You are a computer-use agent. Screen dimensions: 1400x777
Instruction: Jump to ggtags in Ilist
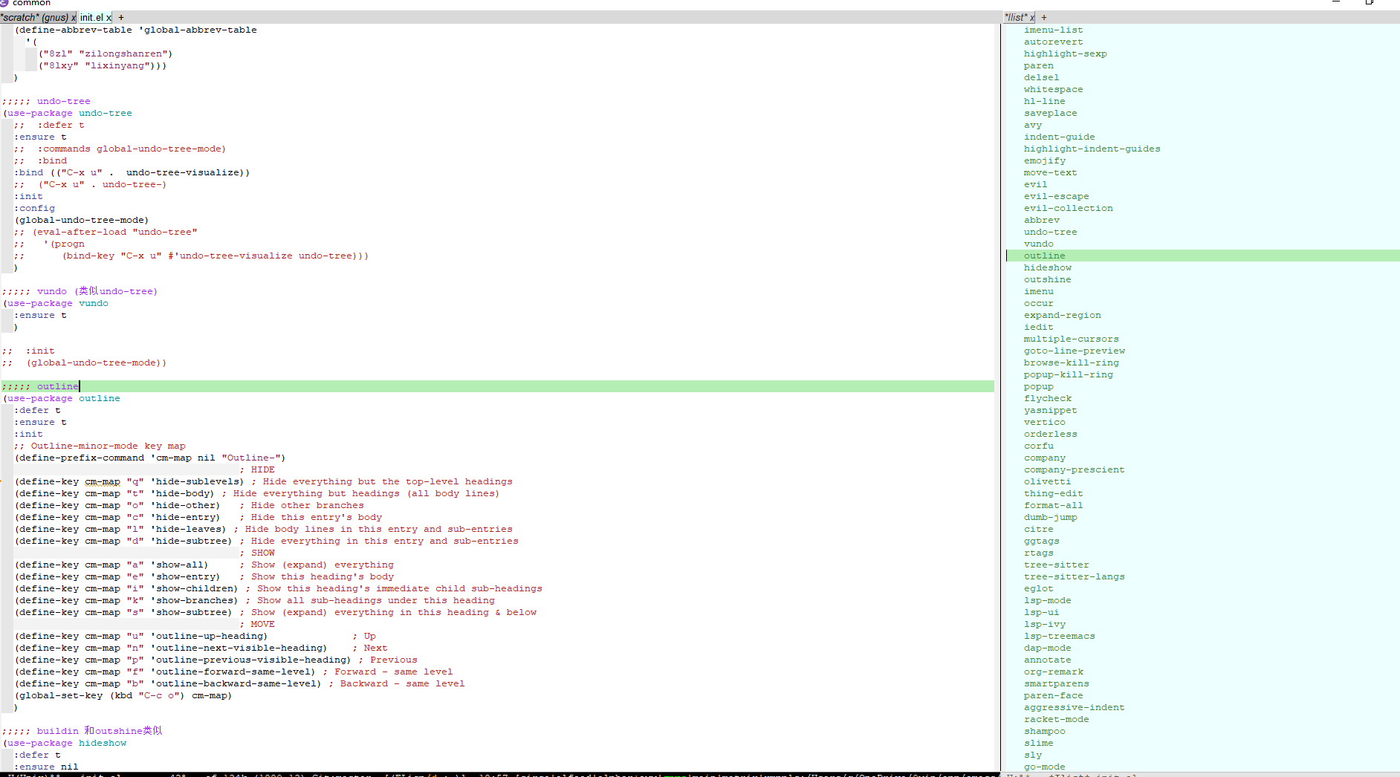[x=1041, y=541]
